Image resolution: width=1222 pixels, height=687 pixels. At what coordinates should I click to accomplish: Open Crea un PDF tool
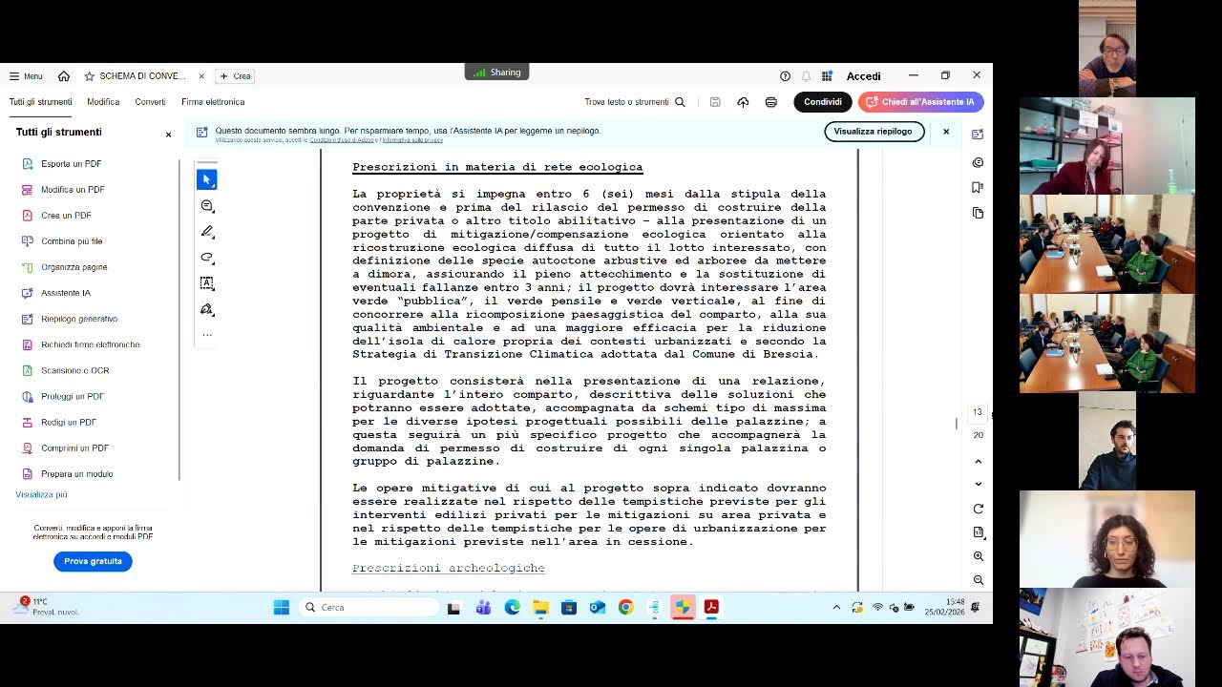pyautogui.click(x=66, y=216)
